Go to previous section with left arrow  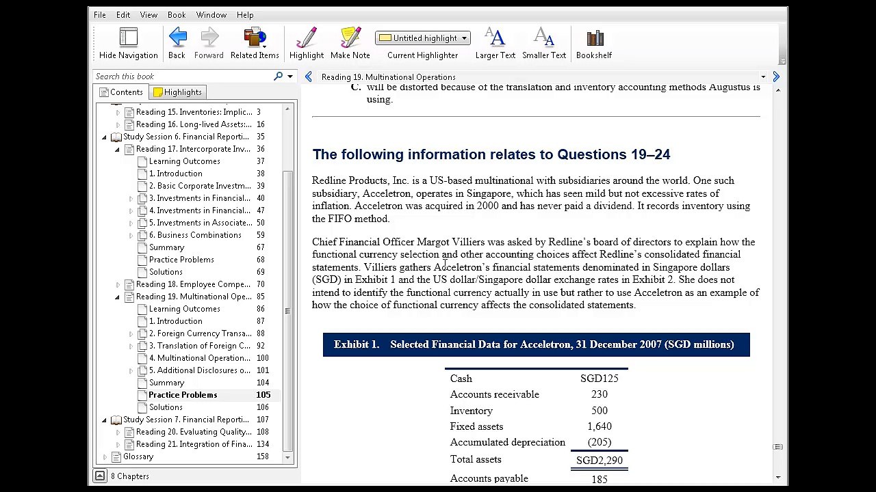coord(308,77)
